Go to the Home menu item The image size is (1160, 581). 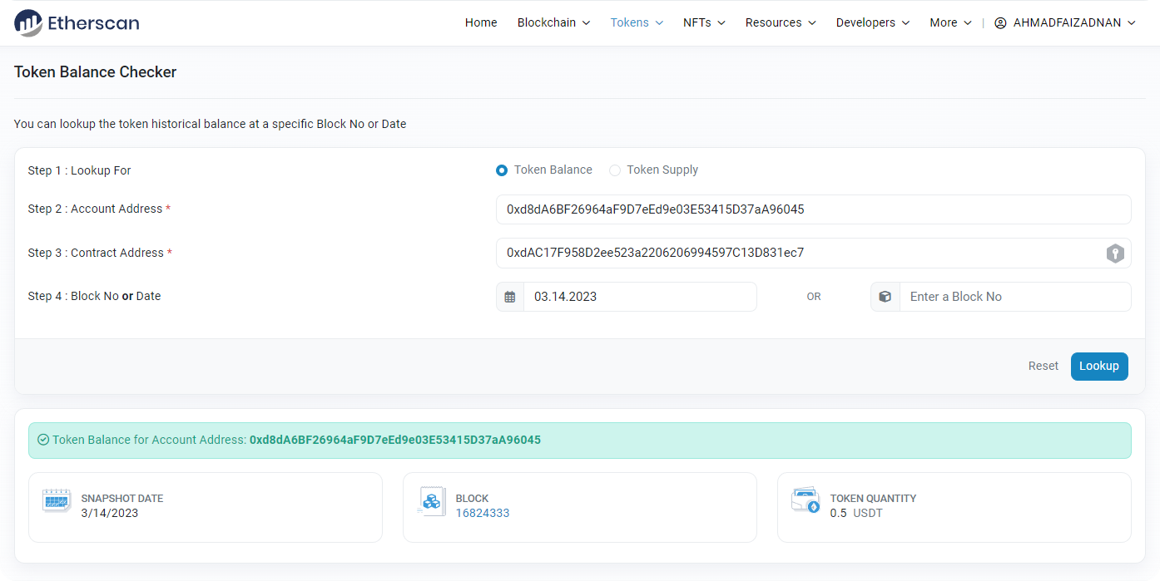pos(481,23)
